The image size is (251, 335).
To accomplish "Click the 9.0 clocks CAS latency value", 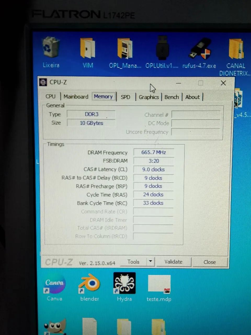I will [154, 170].
